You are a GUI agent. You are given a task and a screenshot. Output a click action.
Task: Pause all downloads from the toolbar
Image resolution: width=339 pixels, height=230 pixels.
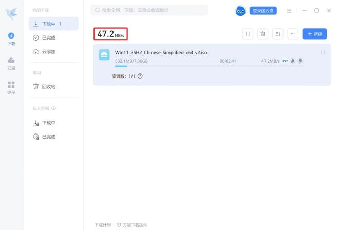[x=248, y=34]
